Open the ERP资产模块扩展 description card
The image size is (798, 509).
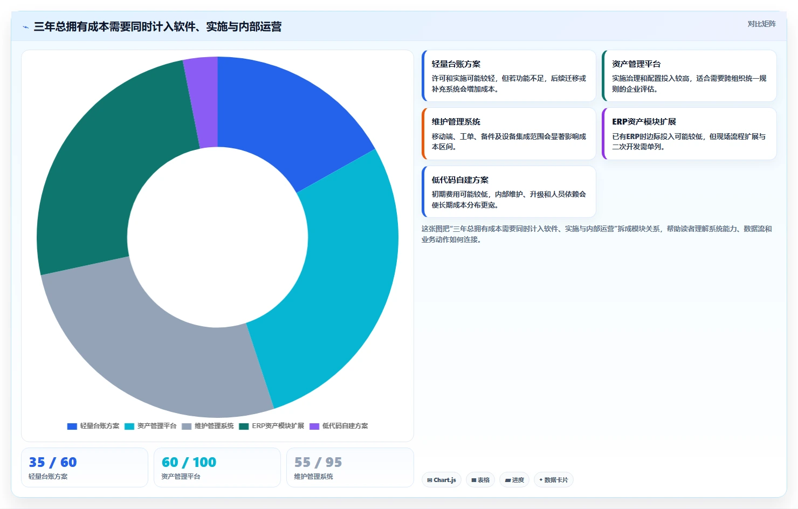(689, 134)
